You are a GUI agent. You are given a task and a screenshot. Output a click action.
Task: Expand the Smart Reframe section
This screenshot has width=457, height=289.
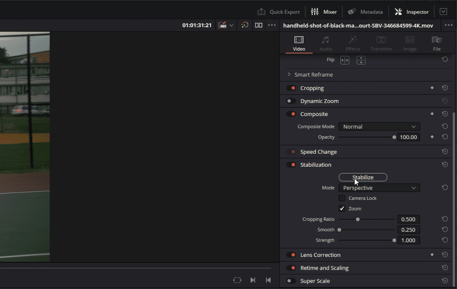(x=289, y=74)
